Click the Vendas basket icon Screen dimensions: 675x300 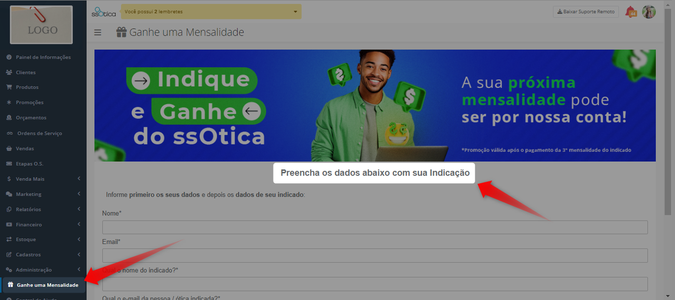[9, 148]
